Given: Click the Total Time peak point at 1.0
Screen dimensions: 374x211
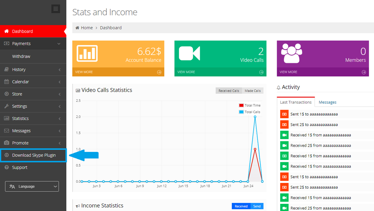Looking at the screenshot, I should (255, 149).
